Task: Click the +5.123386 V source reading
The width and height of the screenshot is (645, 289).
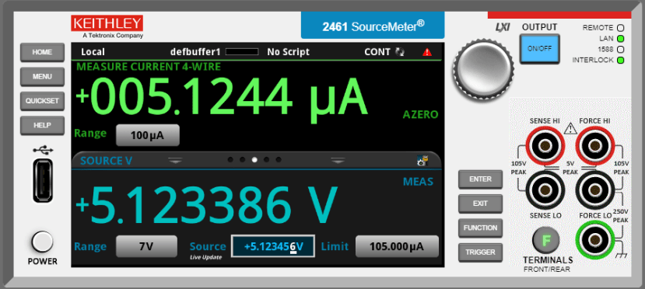Action: pos(206,205)
